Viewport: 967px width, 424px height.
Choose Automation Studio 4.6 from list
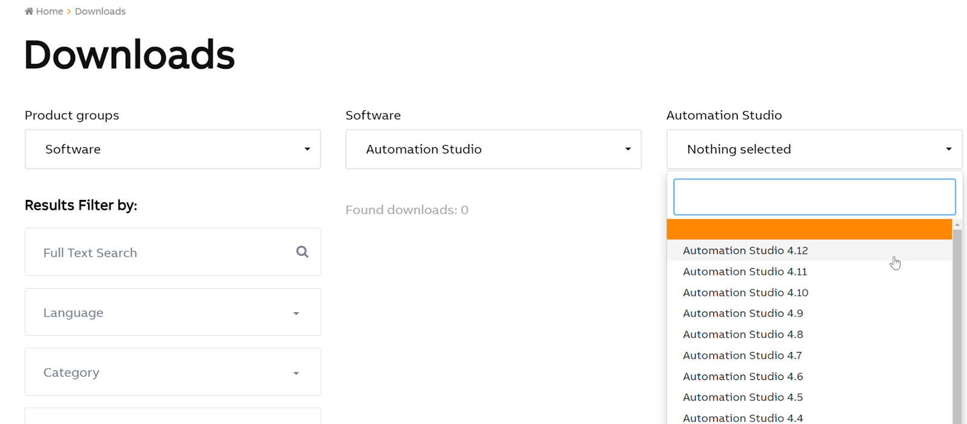tap(809, 376)
